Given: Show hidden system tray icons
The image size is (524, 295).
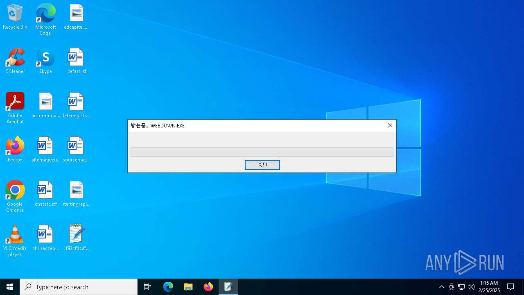Looking at the screenshot, I should click(x=441, y=287).
